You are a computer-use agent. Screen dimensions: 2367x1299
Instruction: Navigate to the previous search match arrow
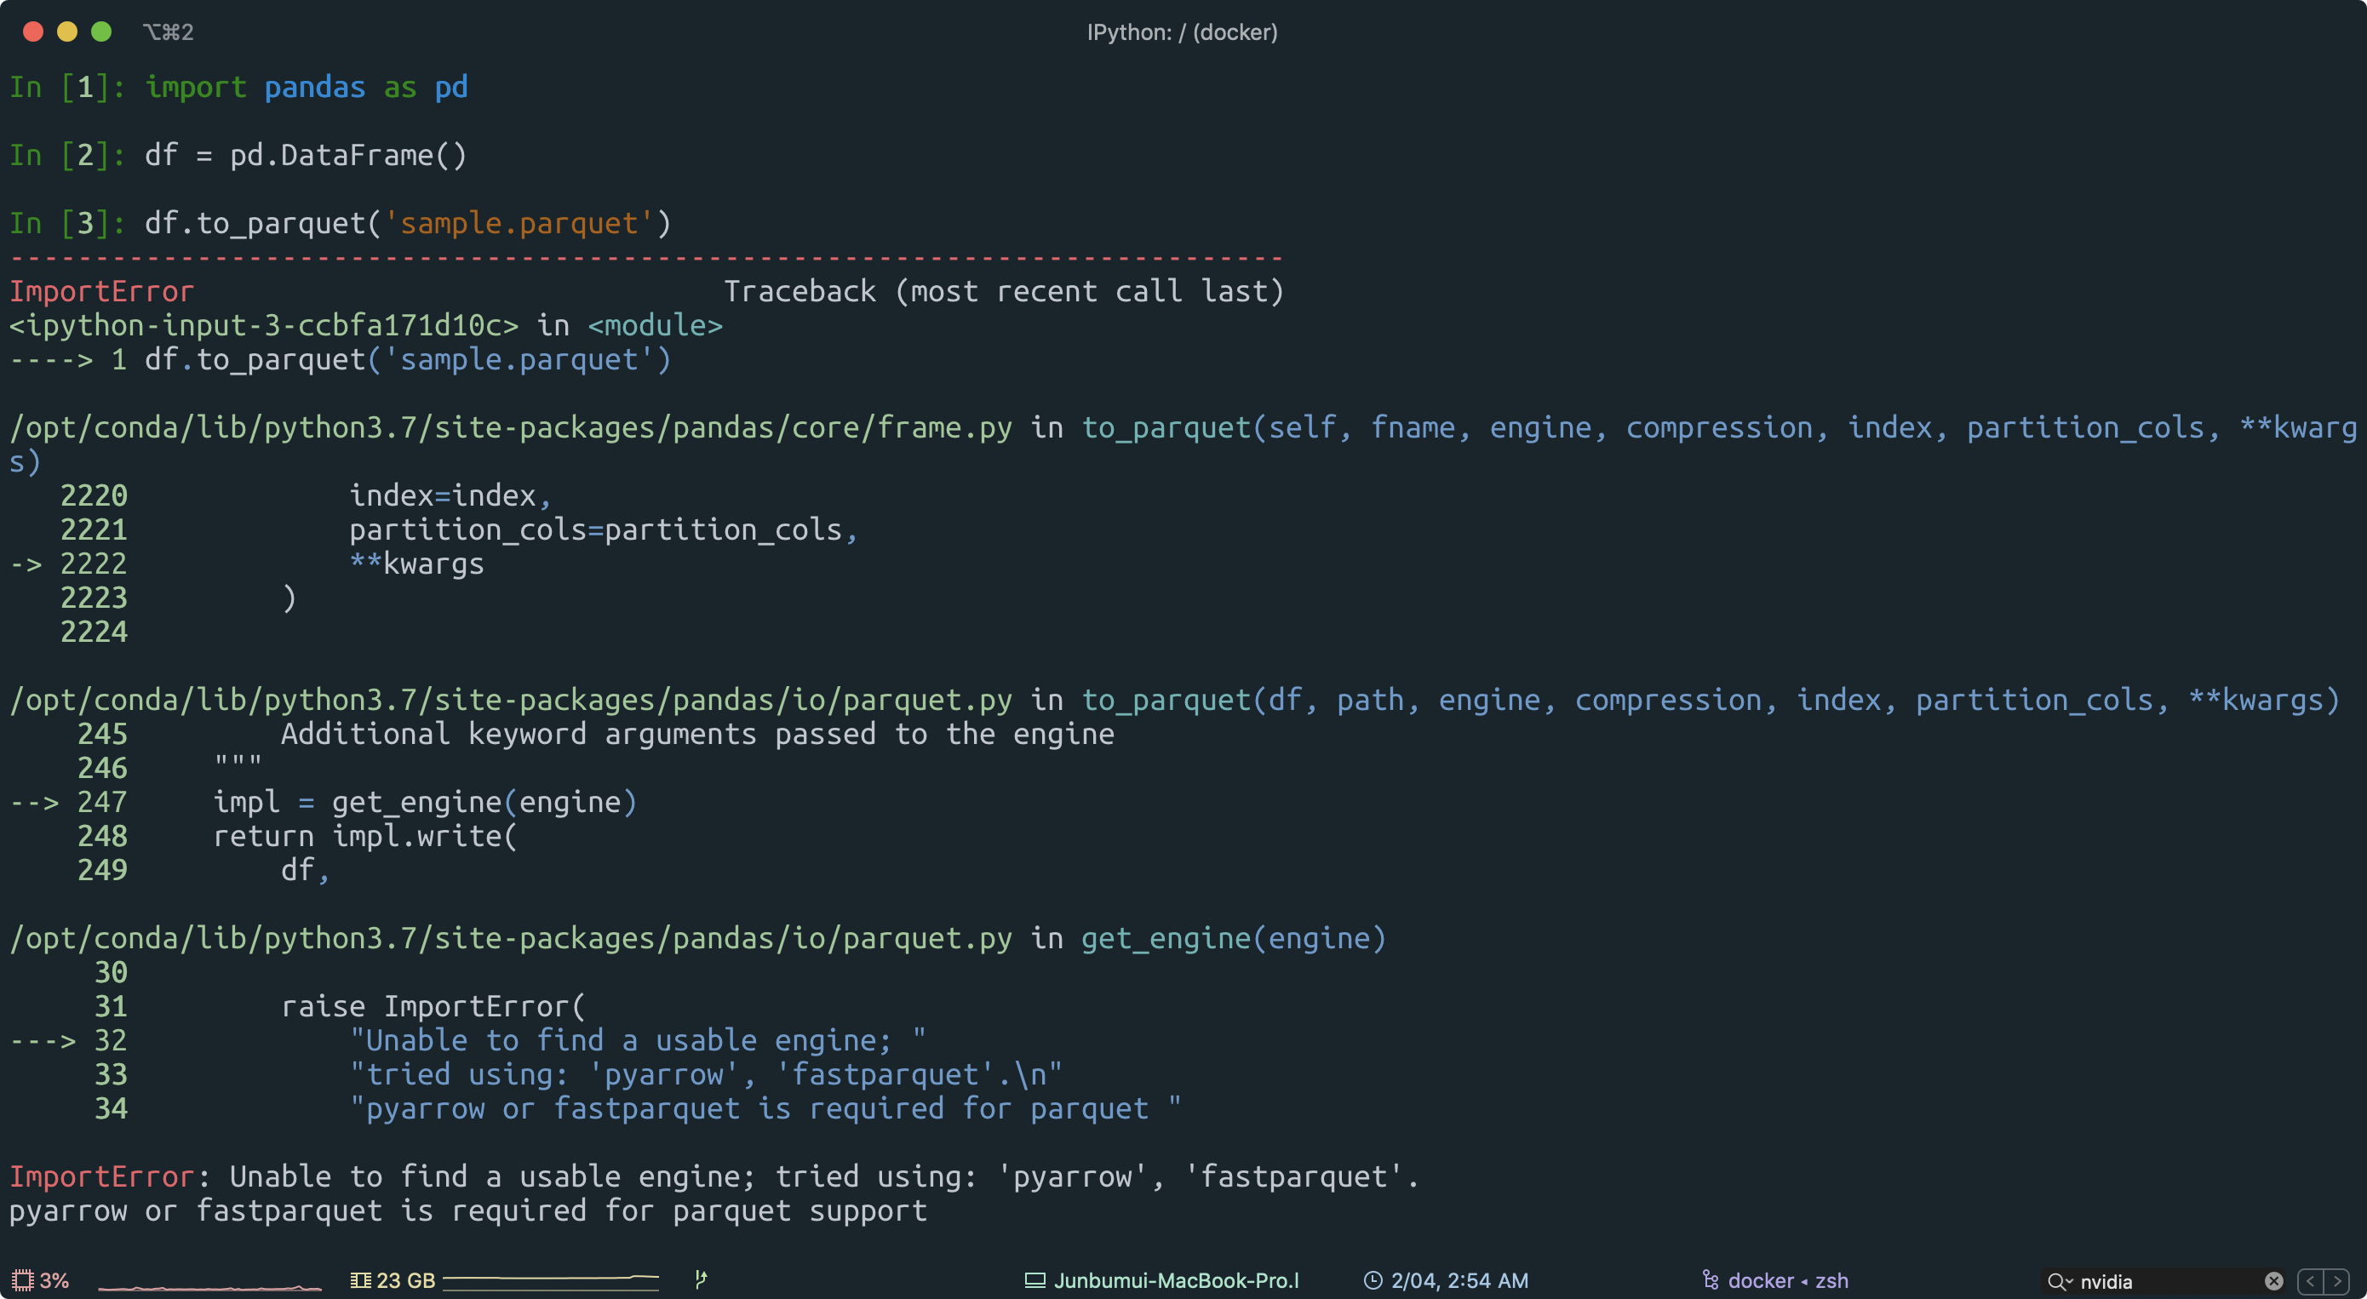click(2311, 1280)
